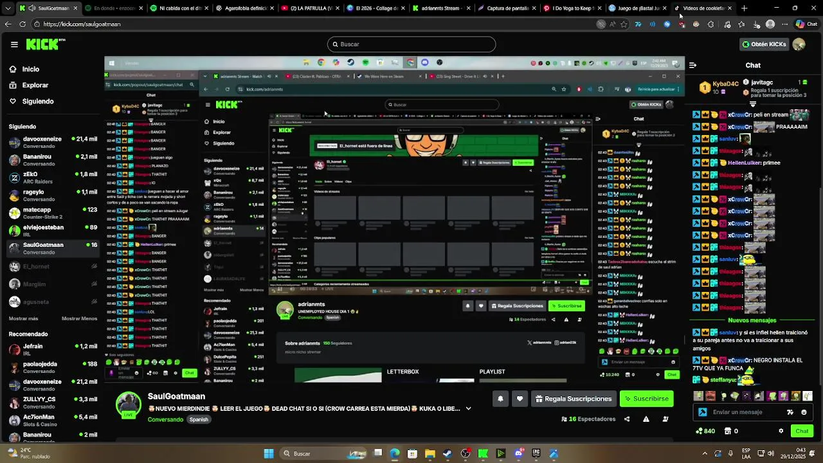Open Siguiendo in sidebar
This screenshot has width=823, height=463.
(37, 102)
